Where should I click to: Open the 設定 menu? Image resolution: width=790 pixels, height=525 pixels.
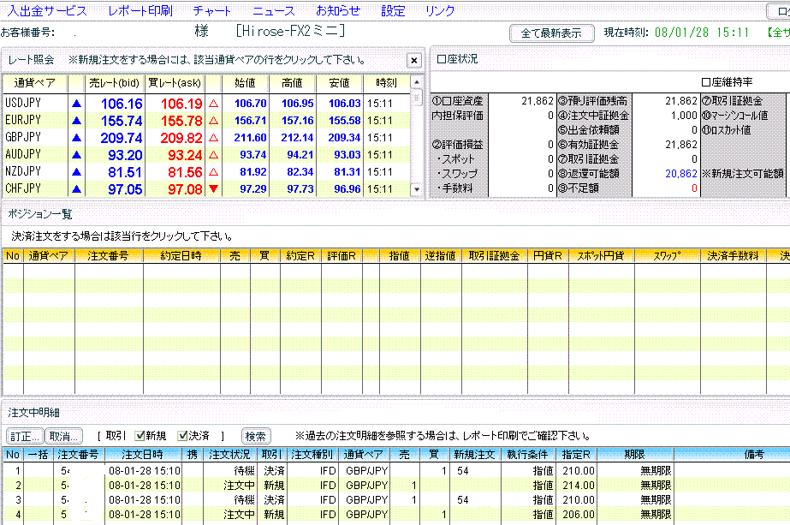coord(393,10)
